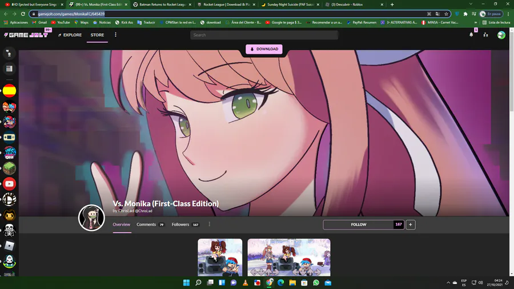Open the first gameplay screenshot thumbnail
The height and width of the screenshot is (289, 514).
(220, 257)
